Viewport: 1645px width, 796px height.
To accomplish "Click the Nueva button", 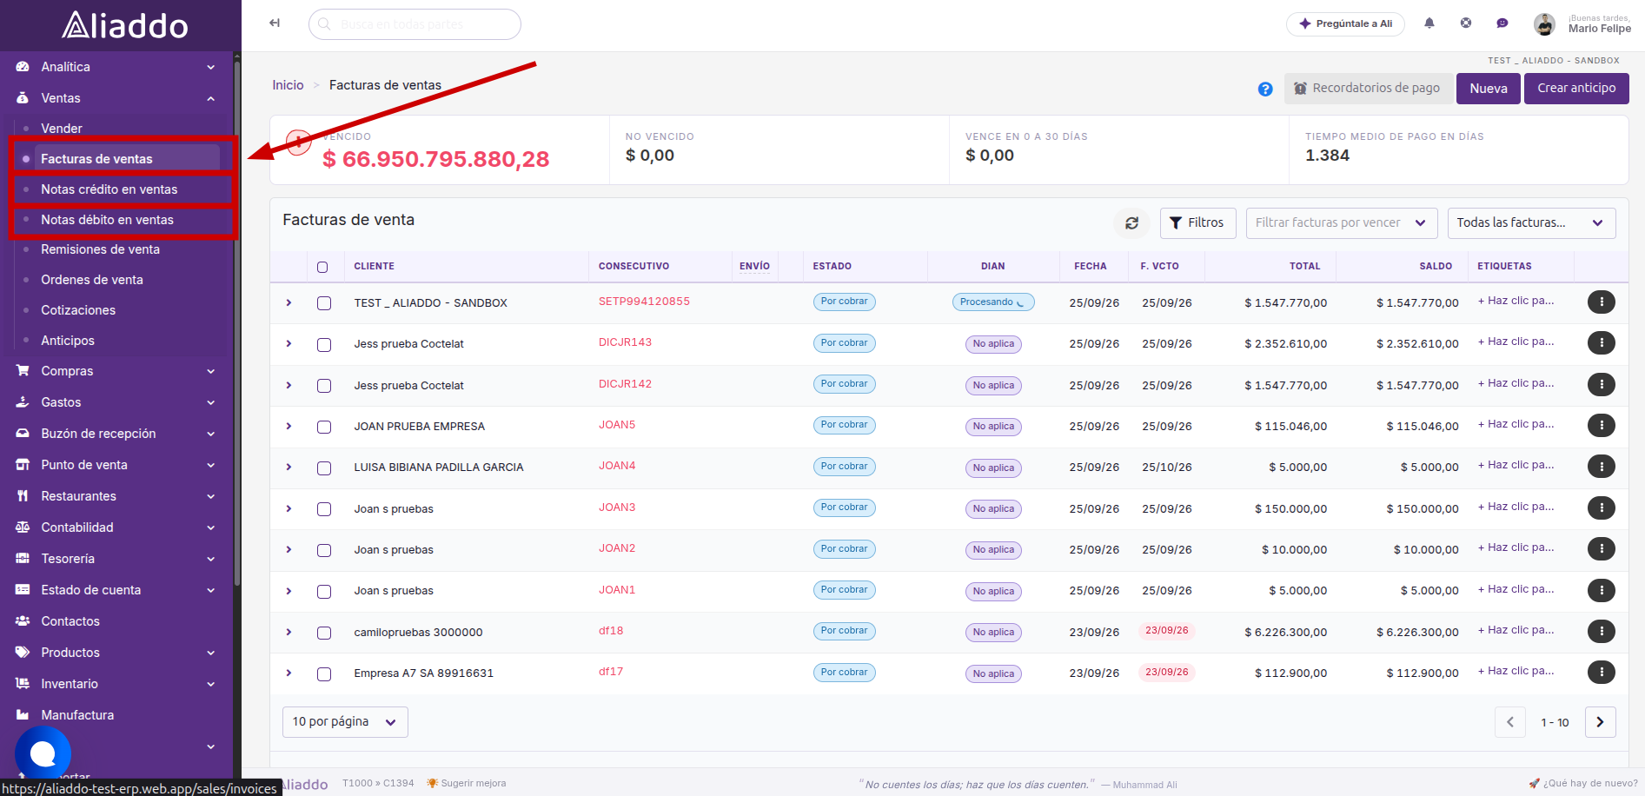I will (1489, 89).
